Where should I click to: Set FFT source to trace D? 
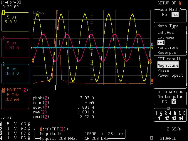tap(184, 113)
